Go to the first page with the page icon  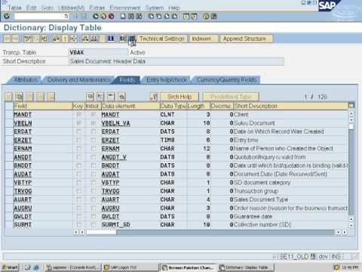click(151, 17)
